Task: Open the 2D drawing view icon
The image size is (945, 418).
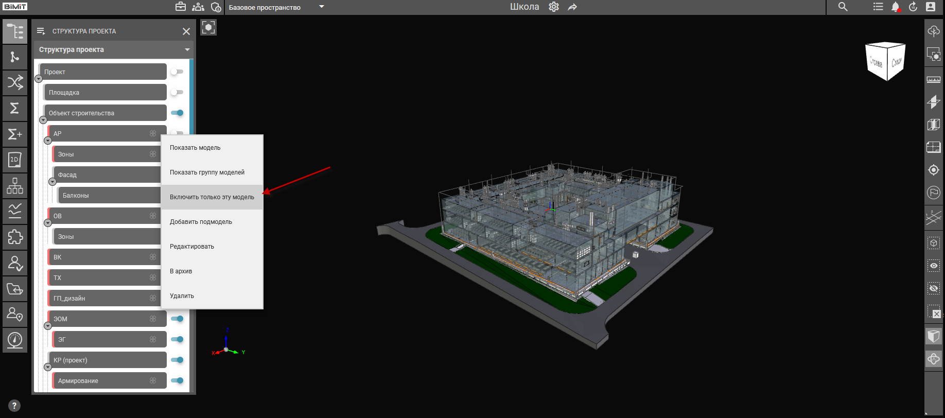Action: (x=15, y=160)
